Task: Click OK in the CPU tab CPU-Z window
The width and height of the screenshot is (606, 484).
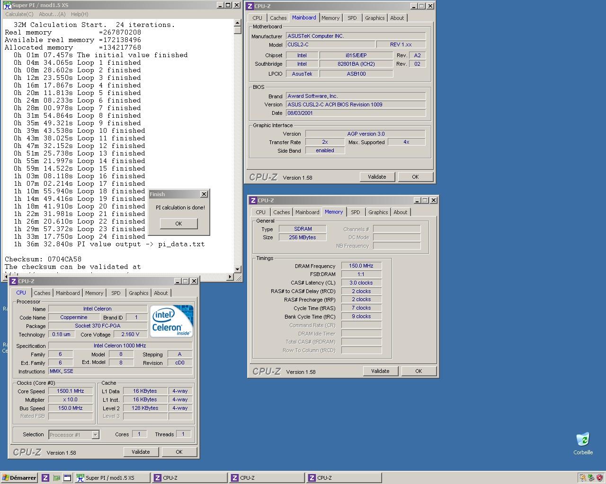Action: pyautogui.click(x=179, y=452)
